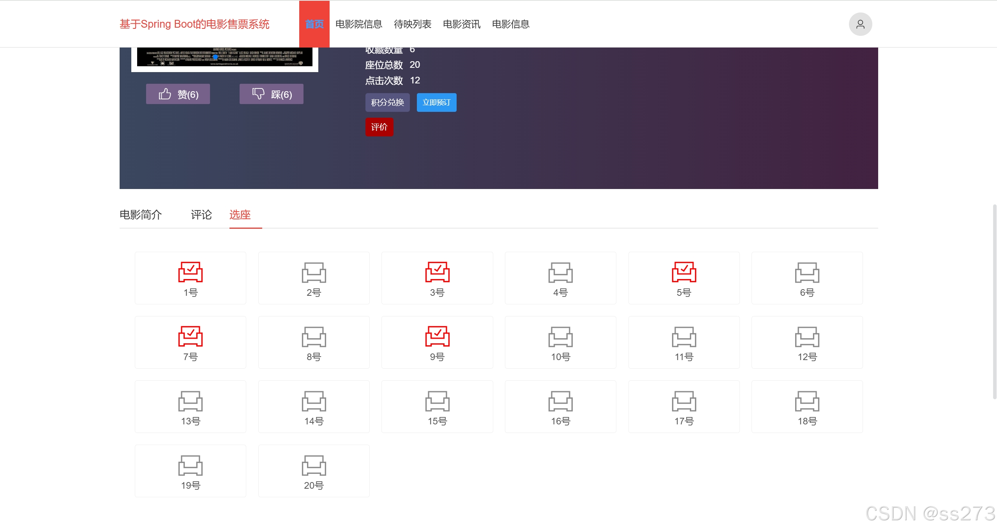Viewport: 997px width, 530px height.
Task: Uncheck the red selected seat 9号
Action: (x=437, y=337)
